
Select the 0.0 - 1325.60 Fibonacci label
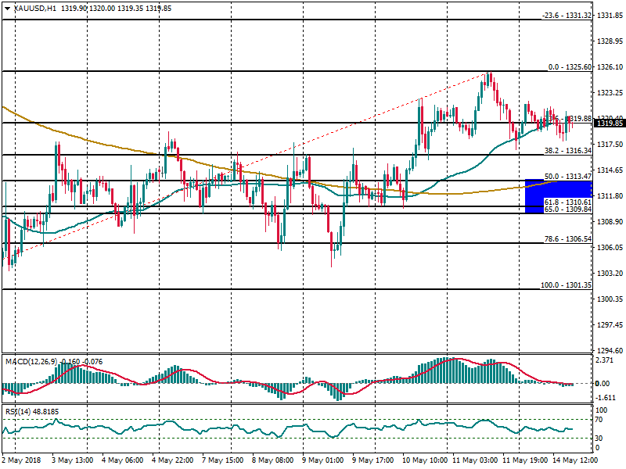569,67
